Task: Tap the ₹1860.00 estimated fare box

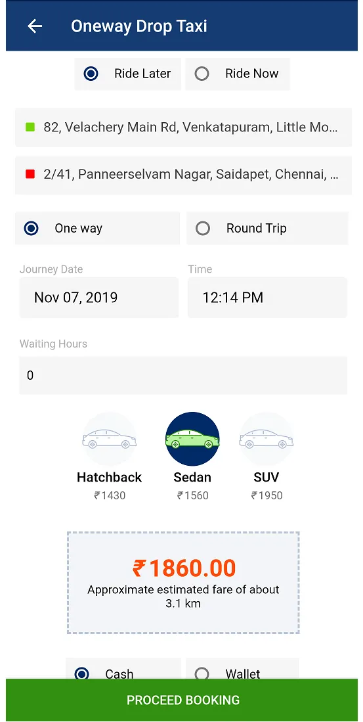Action: click(x=184, y=583)
